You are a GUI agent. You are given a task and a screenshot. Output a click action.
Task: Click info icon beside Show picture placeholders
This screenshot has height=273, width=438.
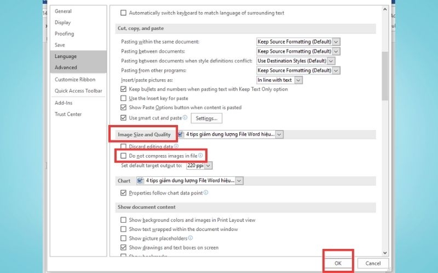coord(190,238)
